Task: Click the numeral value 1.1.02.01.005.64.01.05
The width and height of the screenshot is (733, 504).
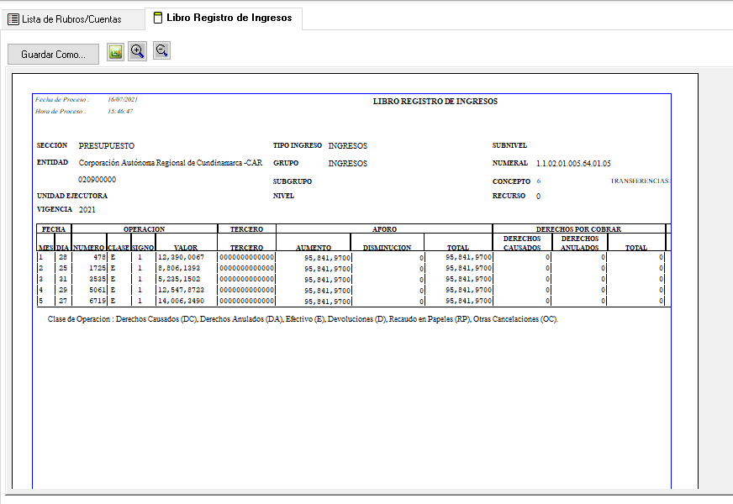Action: point(573,163)
